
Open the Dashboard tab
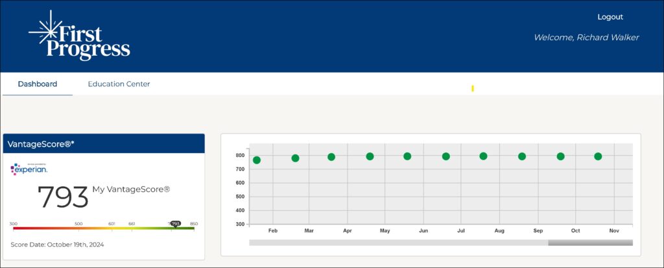coord(38,84)
